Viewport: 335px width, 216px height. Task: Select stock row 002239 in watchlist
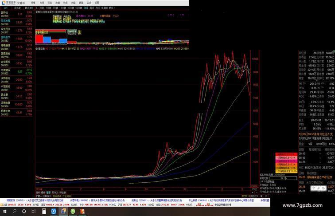click(16, 14)
